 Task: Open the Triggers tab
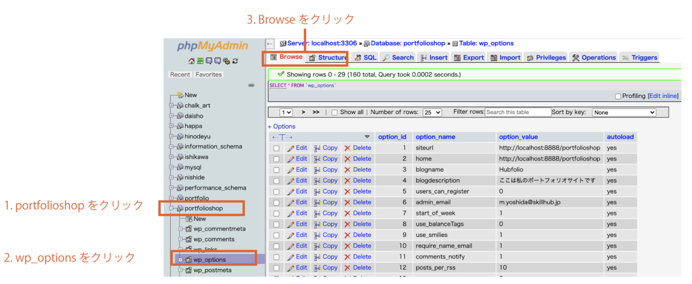640,58
